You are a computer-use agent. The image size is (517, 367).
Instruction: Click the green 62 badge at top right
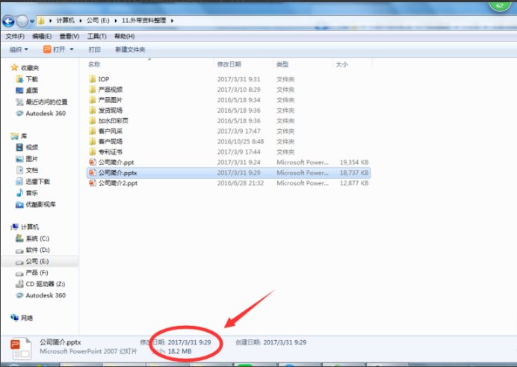pyautogui.click(x=500, y=5)
